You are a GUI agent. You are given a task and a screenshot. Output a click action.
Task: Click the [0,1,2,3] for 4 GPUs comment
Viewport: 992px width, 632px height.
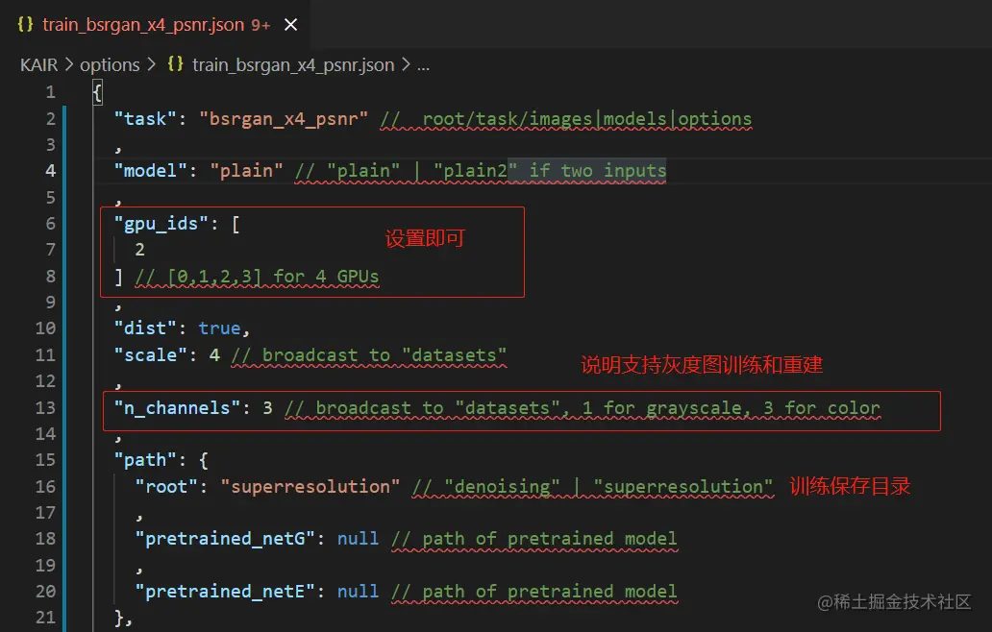[257, 277]
